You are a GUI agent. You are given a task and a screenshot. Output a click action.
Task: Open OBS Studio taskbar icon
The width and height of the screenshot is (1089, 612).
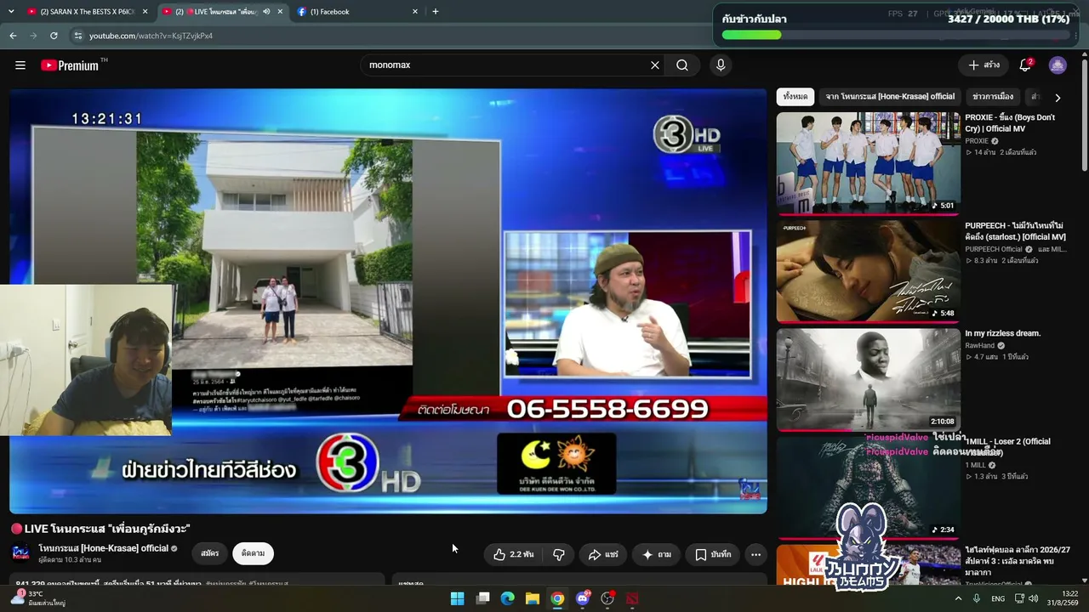click(607, 598)
